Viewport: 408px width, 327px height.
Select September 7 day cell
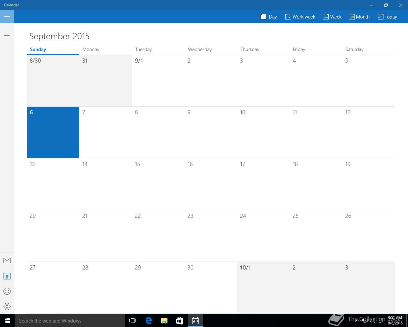point(106,132)
